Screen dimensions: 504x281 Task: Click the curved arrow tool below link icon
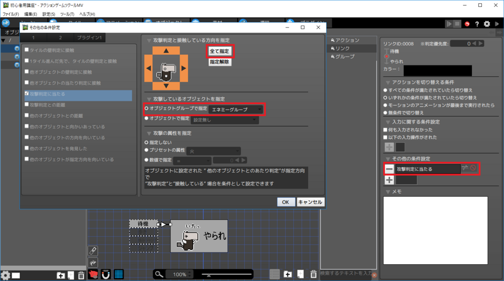(93, 263)
